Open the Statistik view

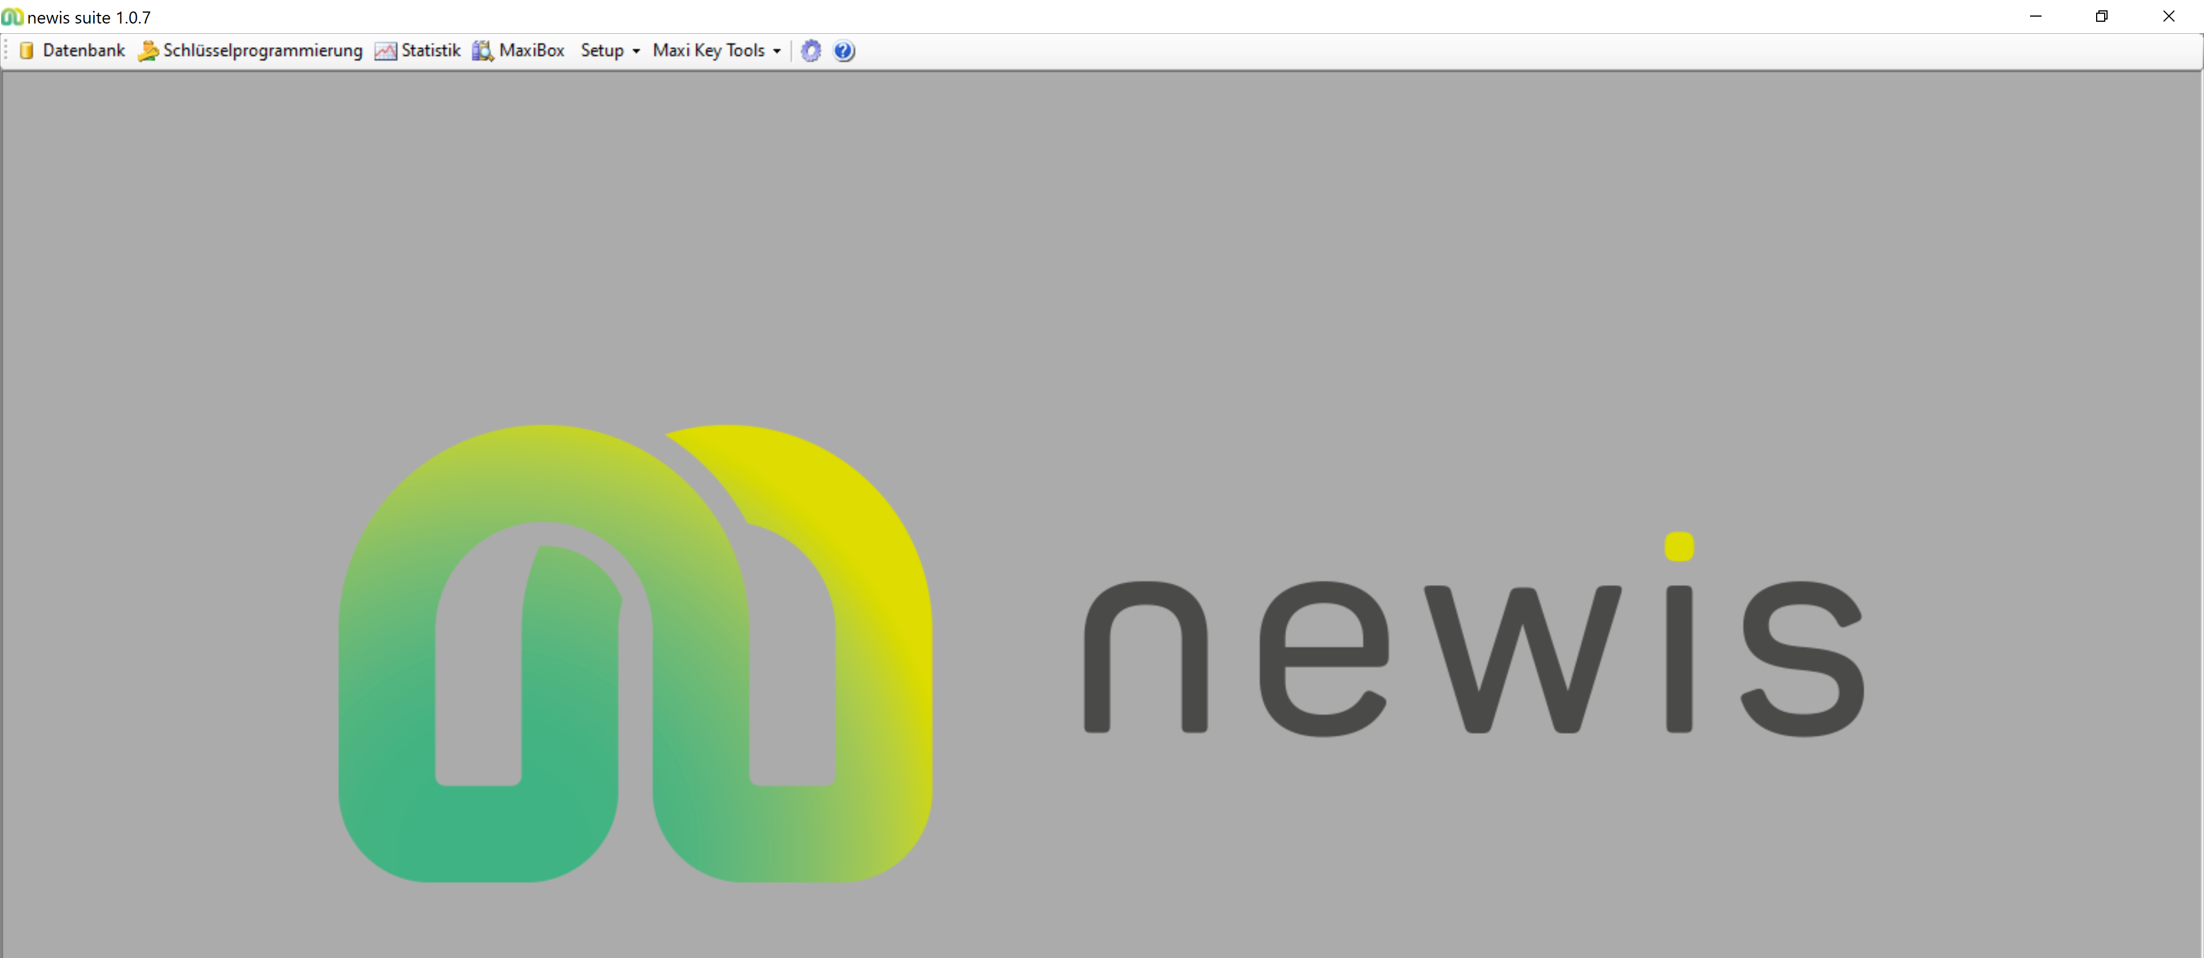click(417, 51)
